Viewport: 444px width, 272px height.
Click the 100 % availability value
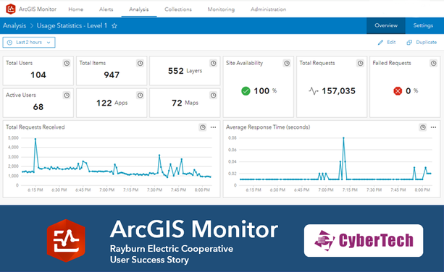click(265, 91)
